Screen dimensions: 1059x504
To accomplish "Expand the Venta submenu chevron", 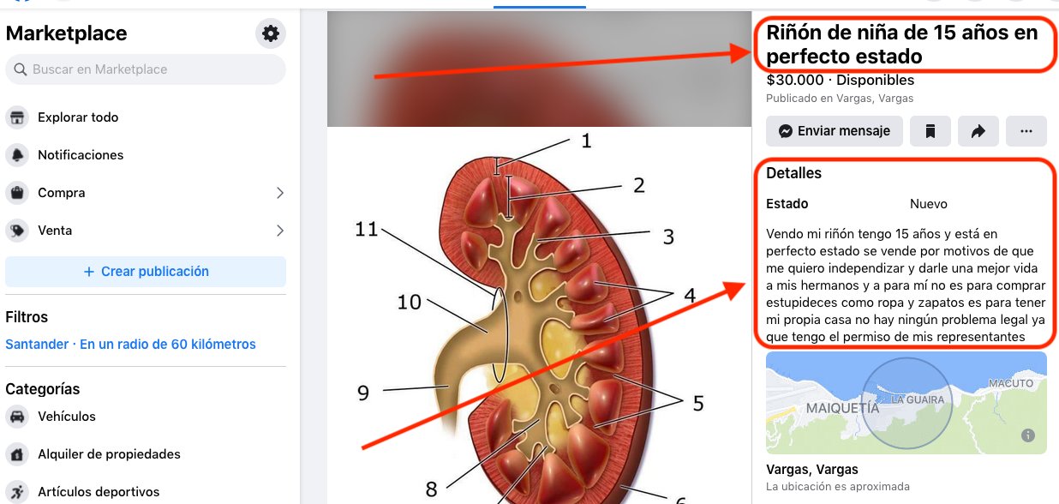I will click(x=279, y=231).
